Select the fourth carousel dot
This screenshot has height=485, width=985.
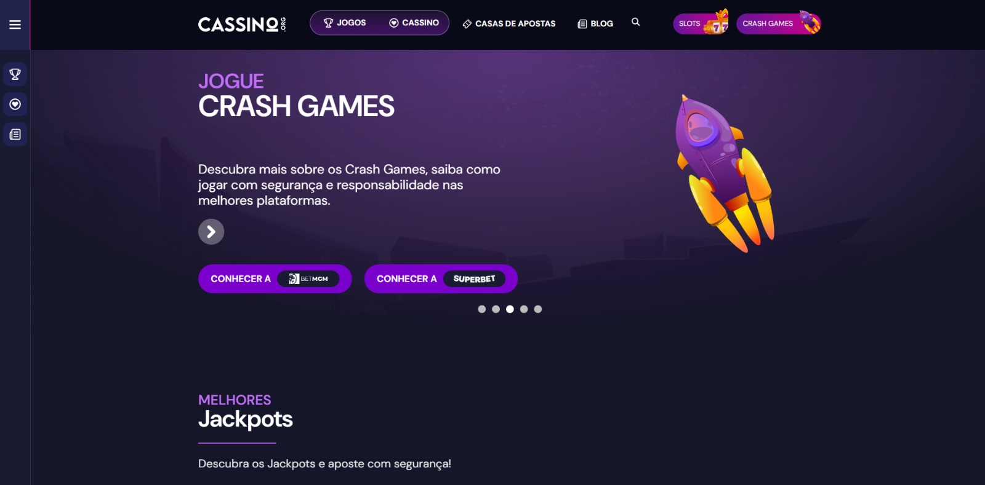click(x=524, y=309)
